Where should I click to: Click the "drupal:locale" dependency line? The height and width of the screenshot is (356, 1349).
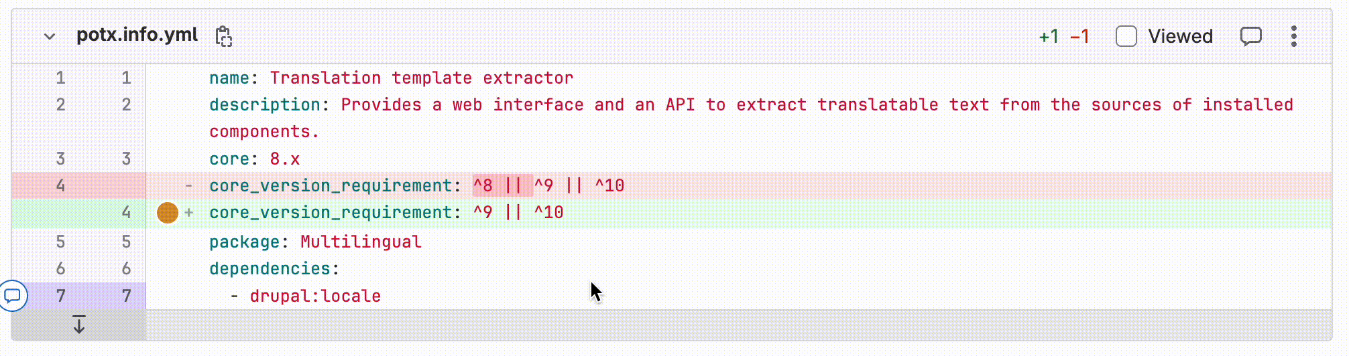315,296
